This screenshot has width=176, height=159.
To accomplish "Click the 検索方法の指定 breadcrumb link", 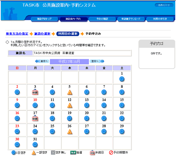I will 17,34.
